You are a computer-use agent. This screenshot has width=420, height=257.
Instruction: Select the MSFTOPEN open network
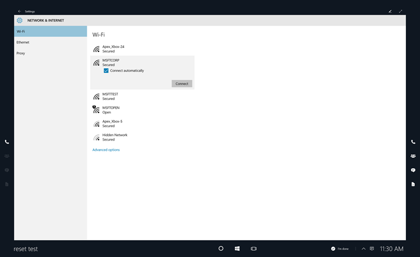point(111,110)
